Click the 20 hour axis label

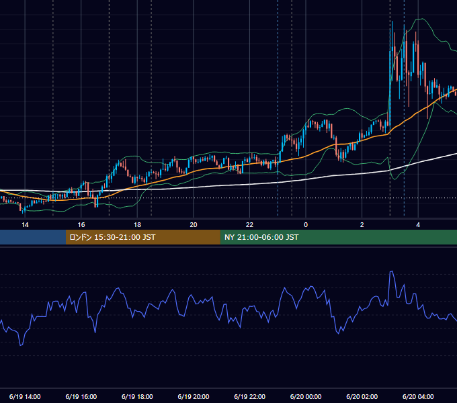(x=194, y=225)
